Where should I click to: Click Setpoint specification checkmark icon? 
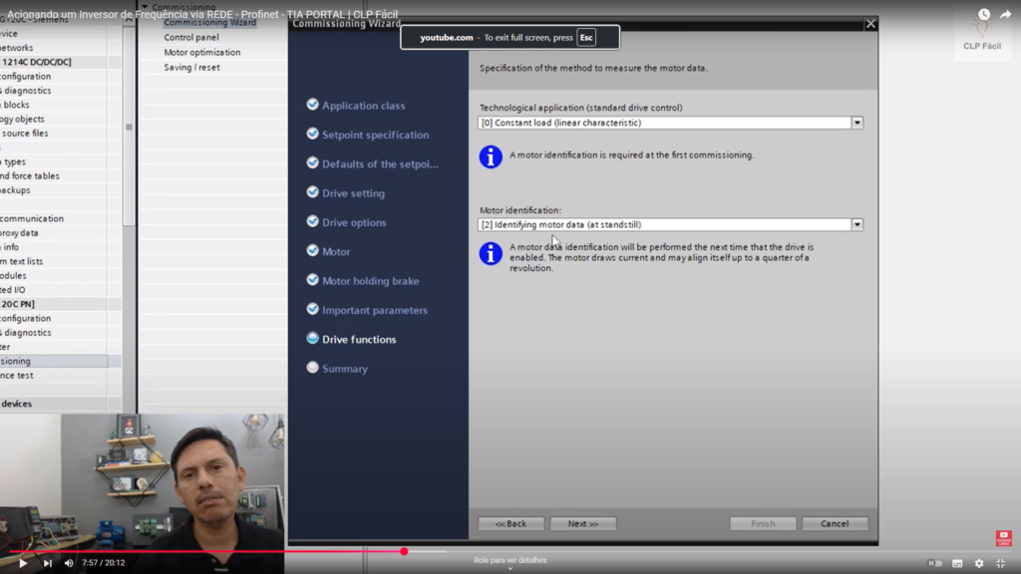pyautogui.click(x=312, y=134)
